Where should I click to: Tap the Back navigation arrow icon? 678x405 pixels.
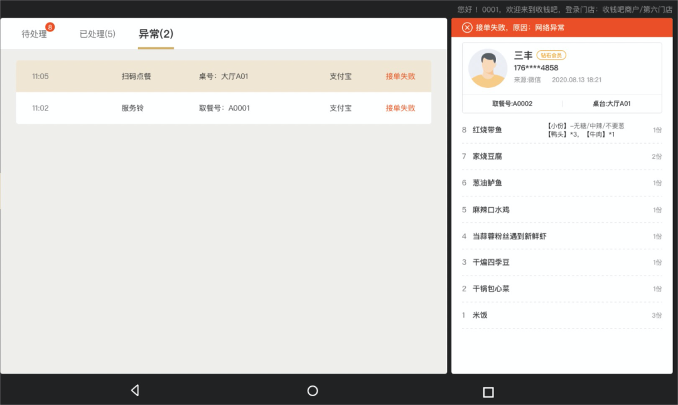(134, 390)
